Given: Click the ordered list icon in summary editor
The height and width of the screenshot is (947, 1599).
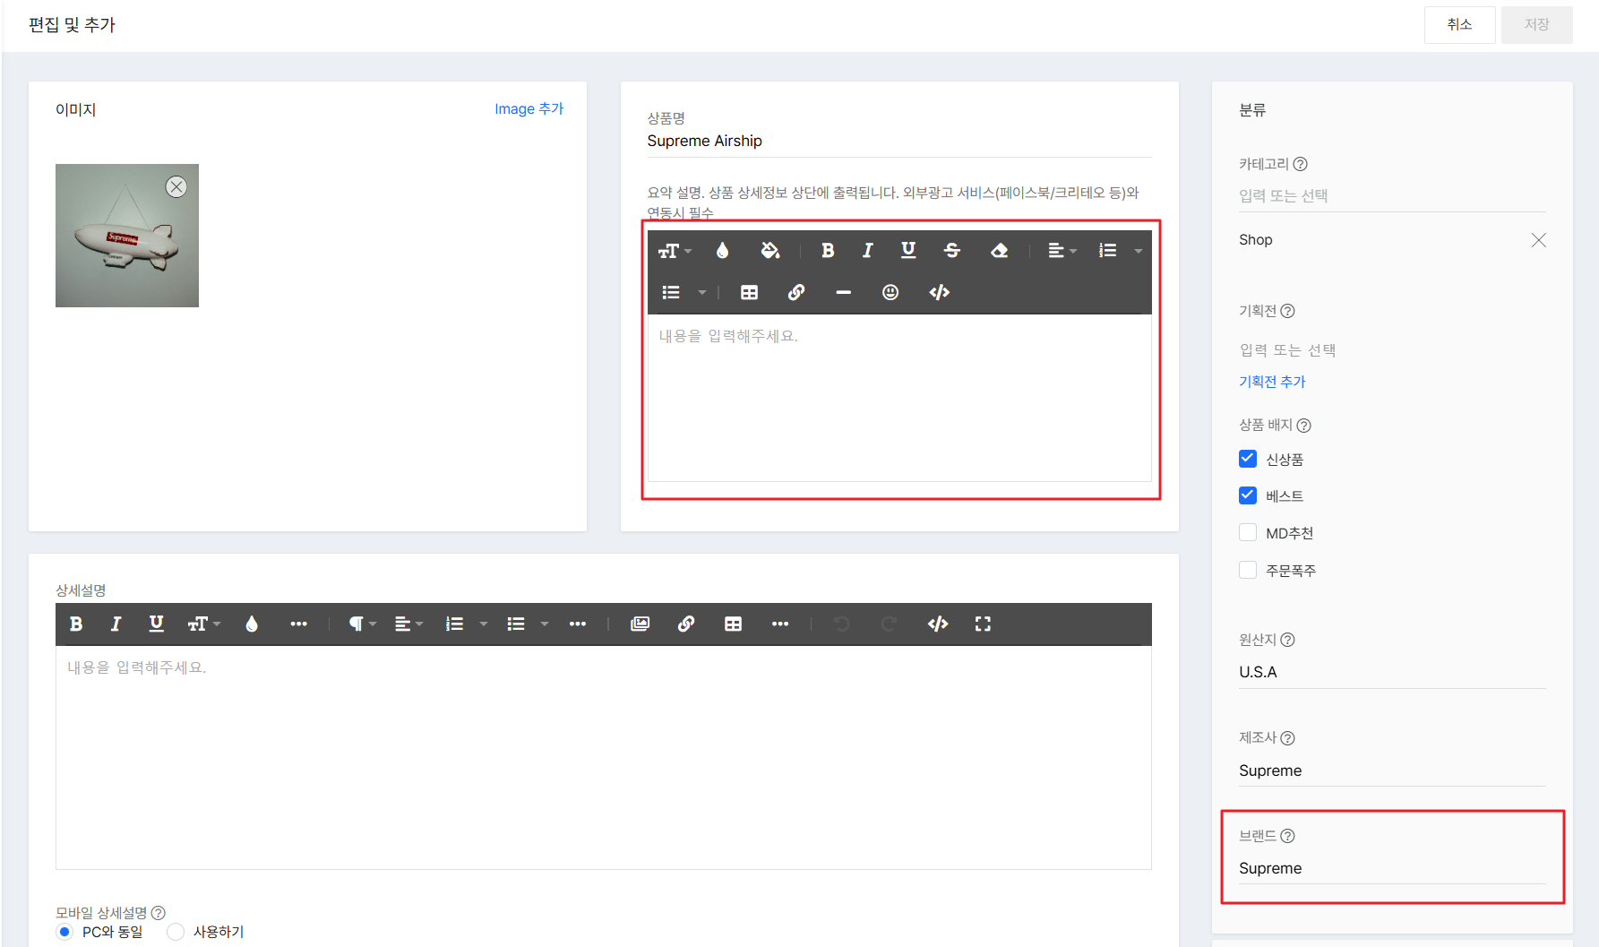Looking at the screenshot, I should tap(1108, 251).
